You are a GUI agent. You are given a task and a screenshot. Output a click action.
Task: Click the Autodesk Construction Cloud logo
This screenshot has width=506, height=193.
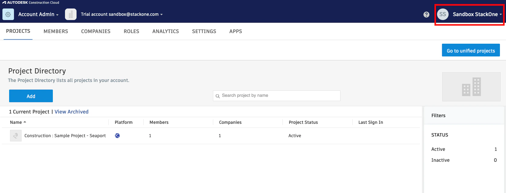[x=31, y=2]
